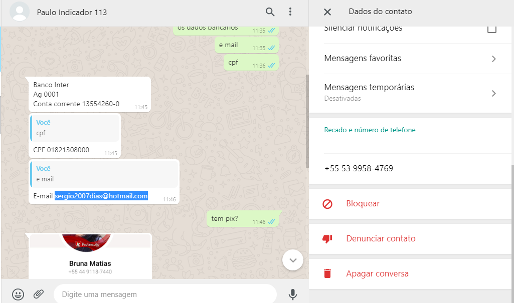This screenshot has width=514, height=303.
Task: Open the emoji picker smiley icon
Action: (x=18, y=294)
